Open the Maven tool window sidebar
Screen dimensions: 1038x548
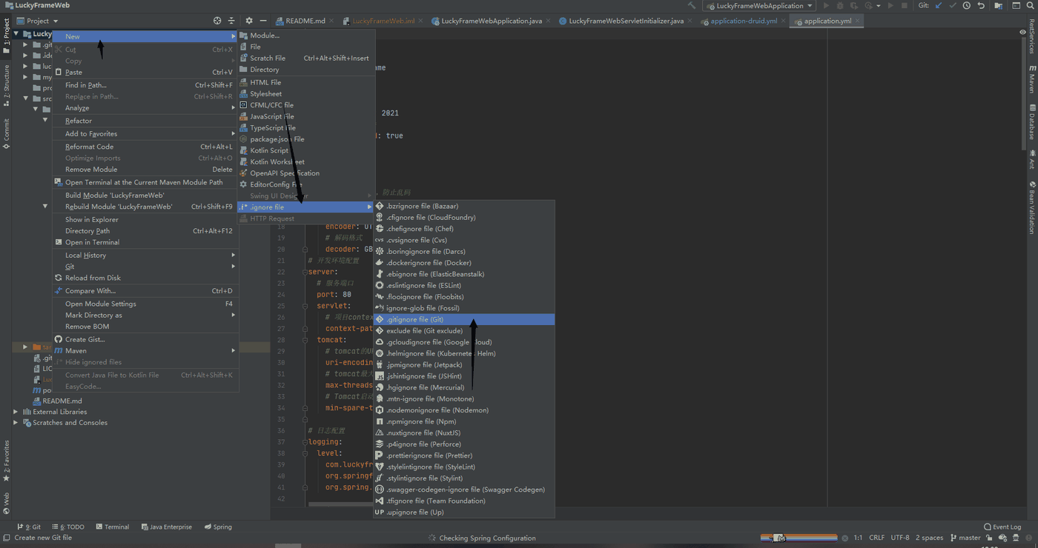click(1031, 80)
